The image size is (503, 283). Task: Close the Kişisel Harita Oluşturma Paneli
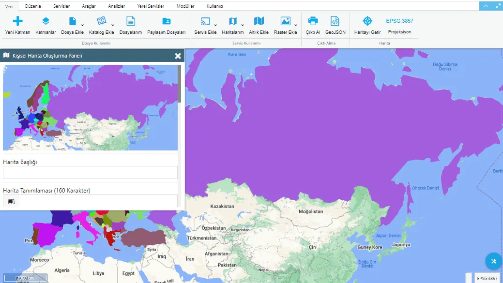[x=178, y=56]
